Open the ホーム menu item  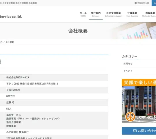(x=83, y=14)
